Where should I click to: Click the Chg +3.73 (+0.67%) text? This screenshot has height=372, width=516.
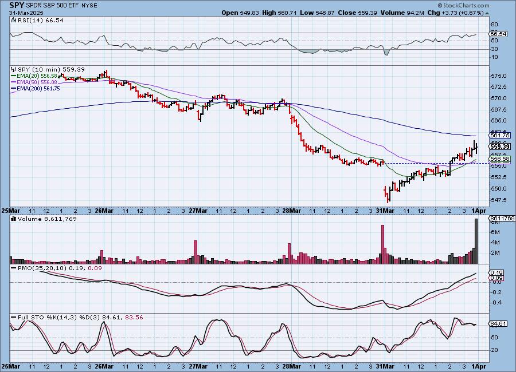[455, 13]
